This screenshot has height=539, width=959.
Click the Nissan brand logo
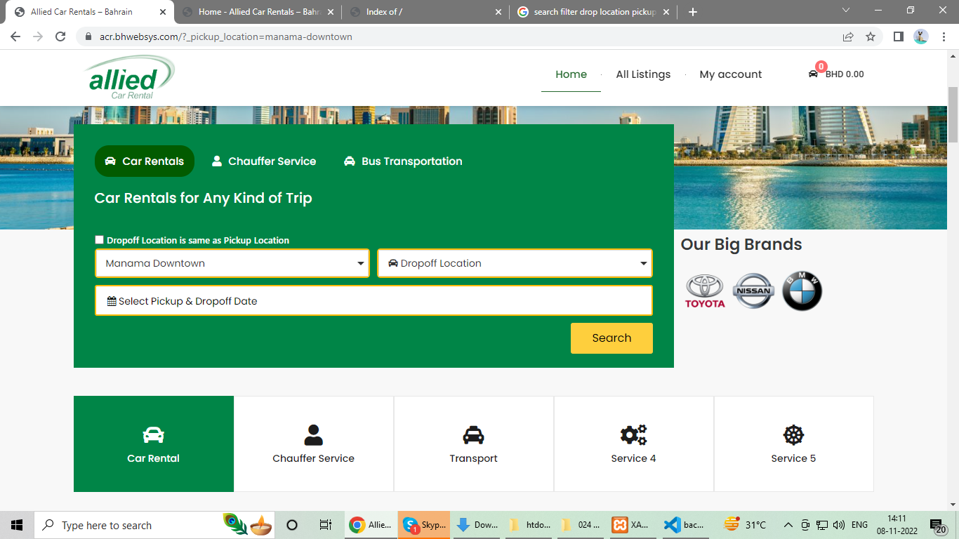753,291
